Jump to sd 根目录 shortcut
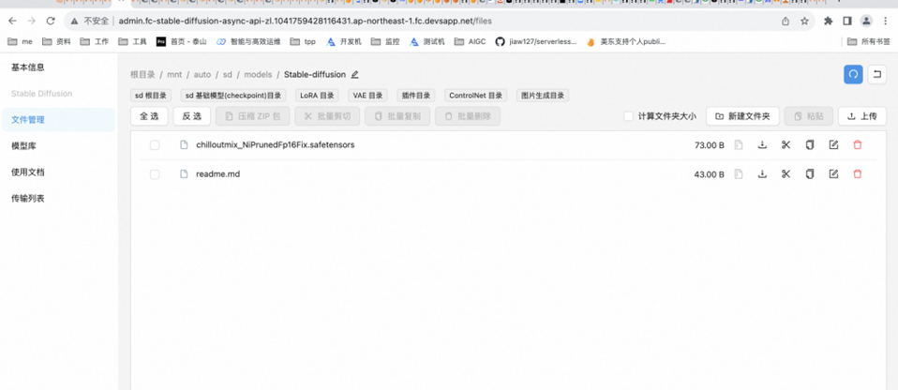898x390 pixels. coord(151,96)
